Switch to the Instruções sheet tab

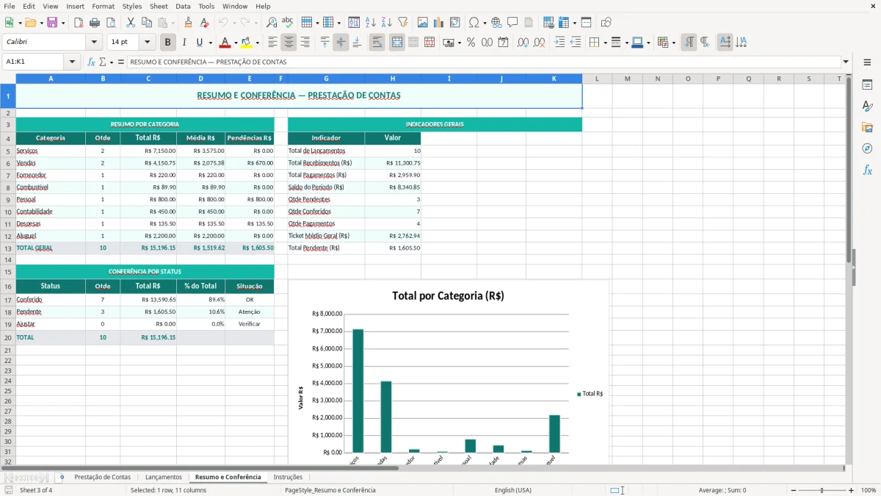288,477
